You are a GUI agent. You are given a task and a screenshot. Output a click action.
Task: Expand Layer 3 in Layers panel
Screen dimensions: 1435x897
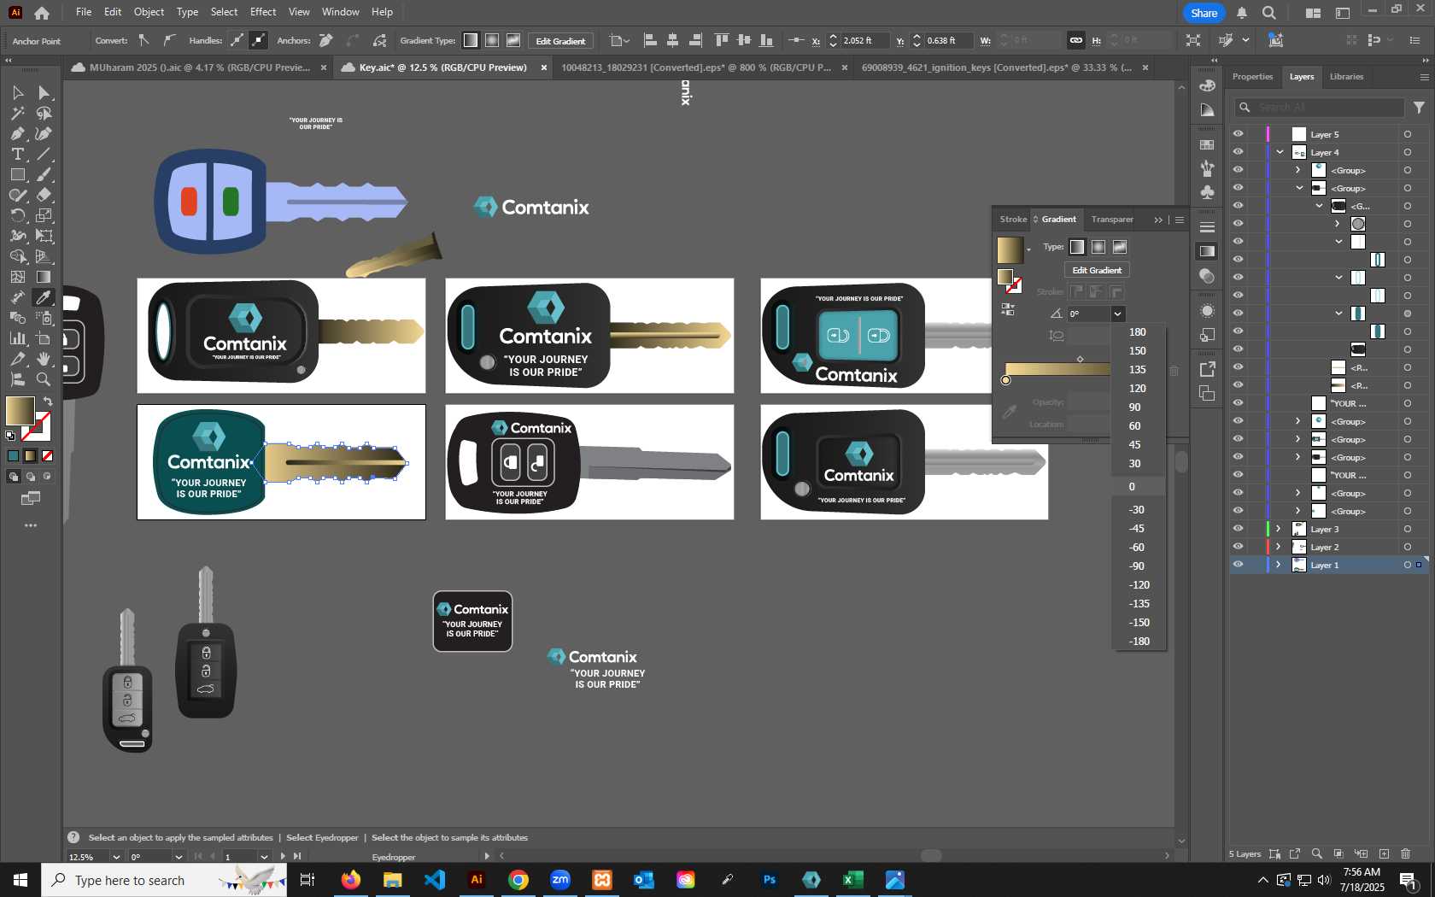[1279, 529]
